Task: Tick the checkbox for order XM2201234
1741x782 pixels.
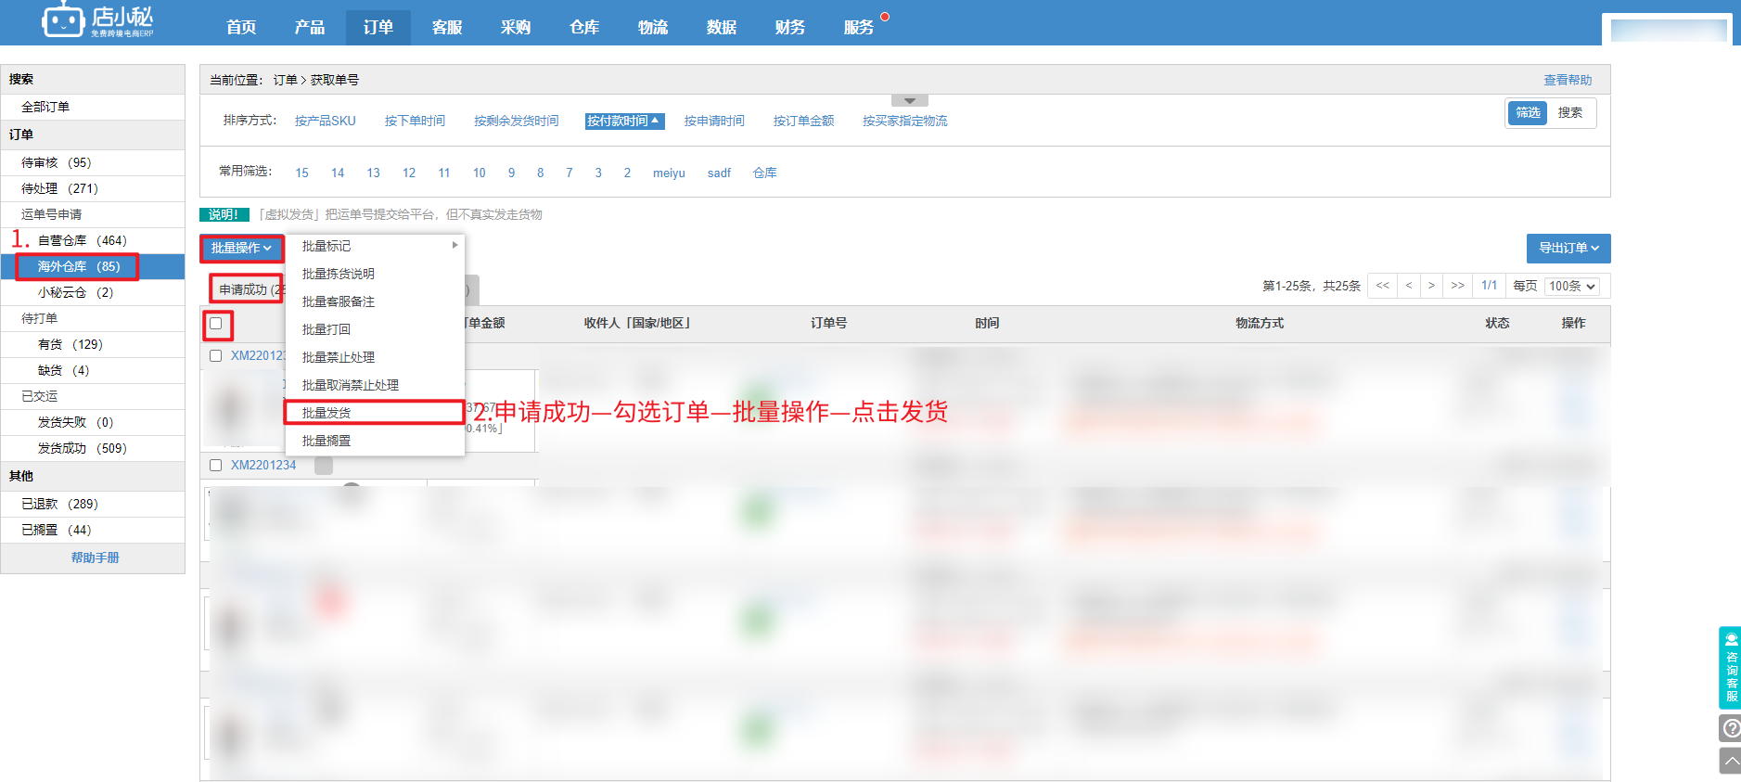Action: [x=216, y=466]
